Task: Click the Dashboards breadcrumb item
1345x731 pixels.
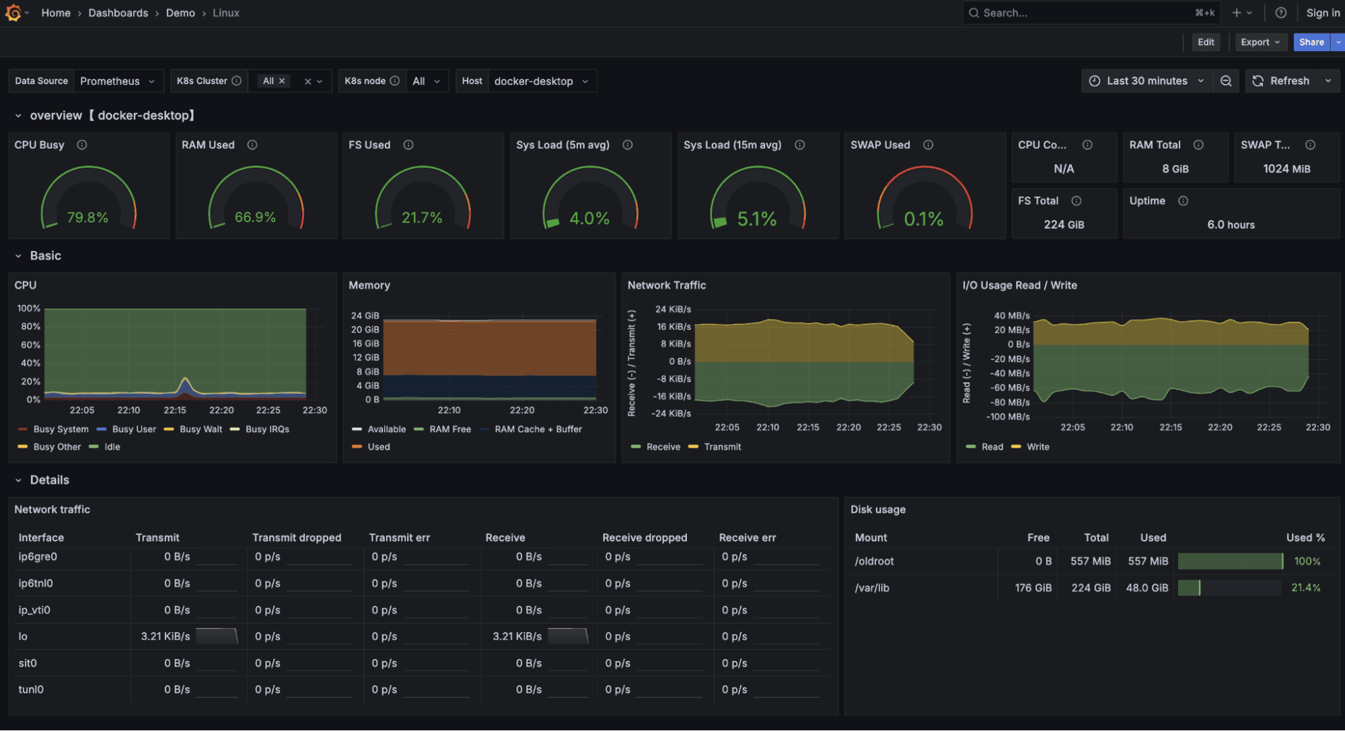Action: click(x=118, y=12)
